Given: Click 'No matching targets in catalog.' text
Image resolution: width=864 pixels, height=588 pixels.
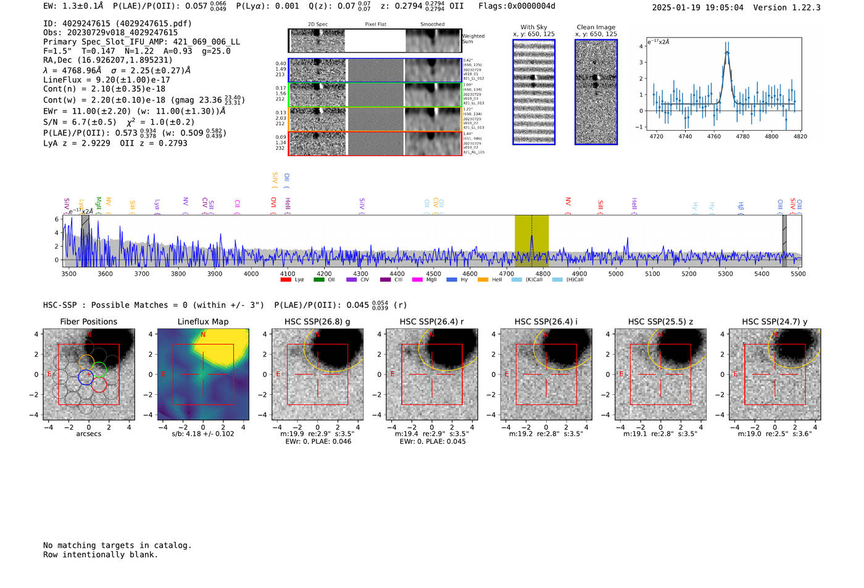Looking at the screenshot, I should pyautogui.click(x=117, y=545).
